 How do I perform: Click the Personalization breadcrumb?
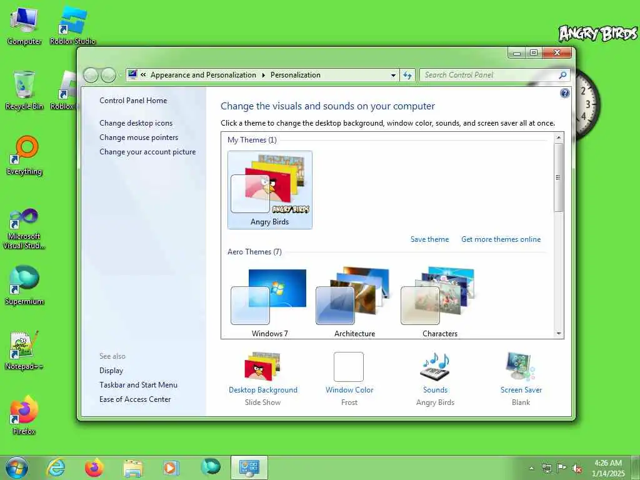tap(296, 75)
